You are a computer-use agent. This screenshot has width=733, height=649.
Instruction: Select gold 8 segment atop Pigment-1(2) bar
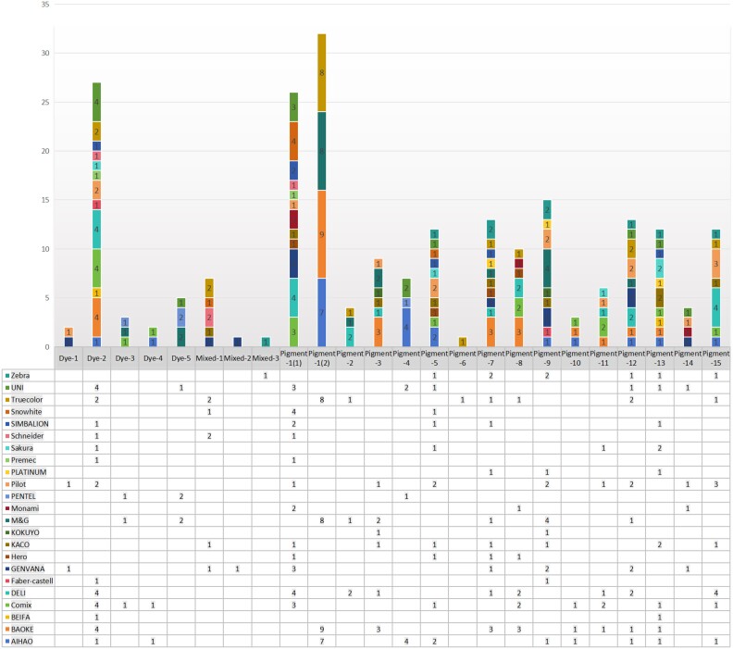coord(322,72)
